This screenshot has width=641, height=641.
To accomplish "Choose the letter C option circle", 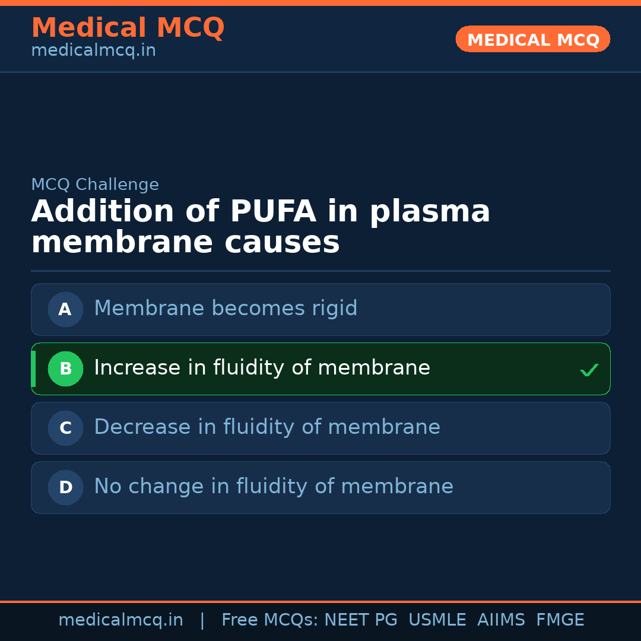I will click(65, 428).
